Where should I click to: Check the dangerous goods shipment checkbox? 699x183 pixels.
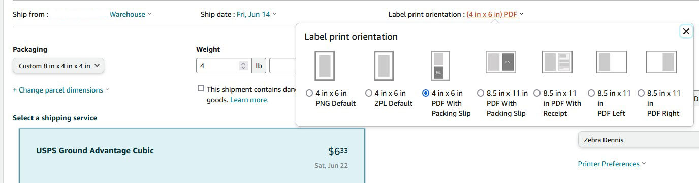point(201,88)
